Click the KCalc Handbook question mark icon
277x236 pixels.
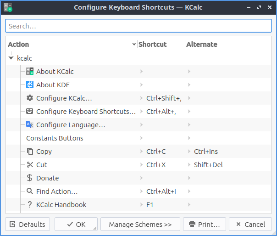30,205
